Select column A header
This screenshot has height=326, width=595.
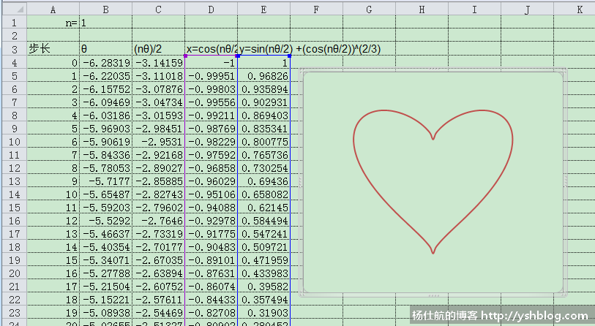point(53,10)
